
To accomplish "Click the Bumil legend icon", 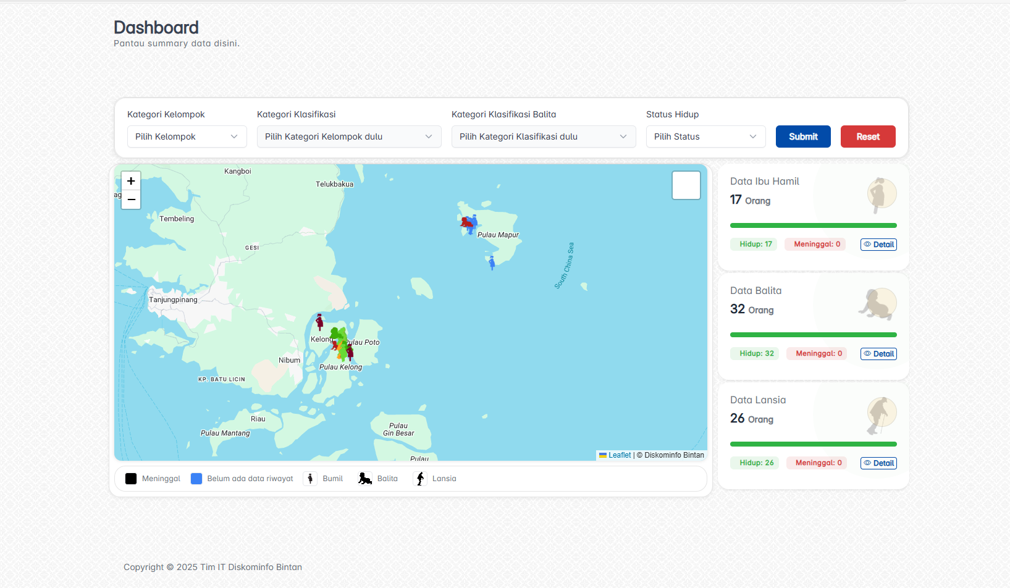I will click(310, 479).
